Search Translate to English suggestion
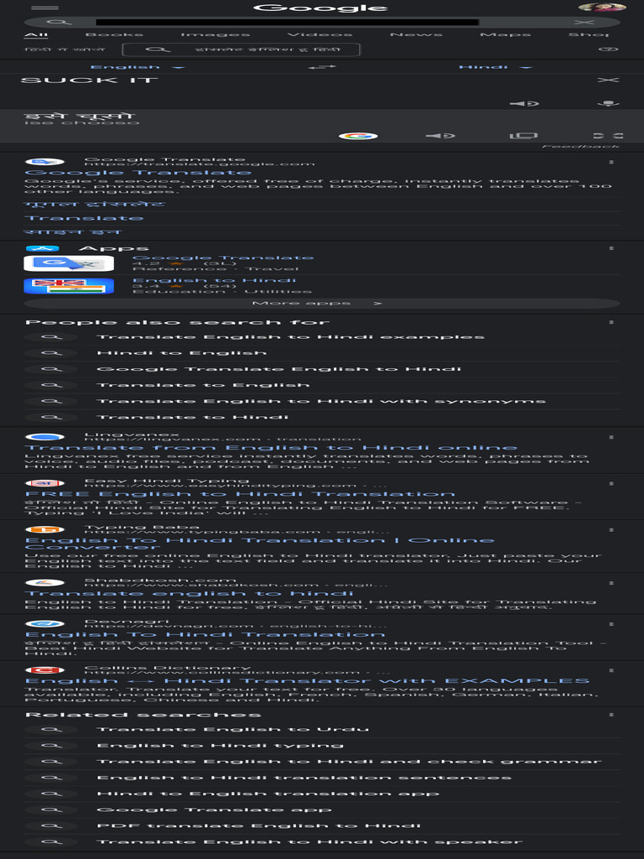Viewport: 644px width, 859px height. tap(322, 385)
